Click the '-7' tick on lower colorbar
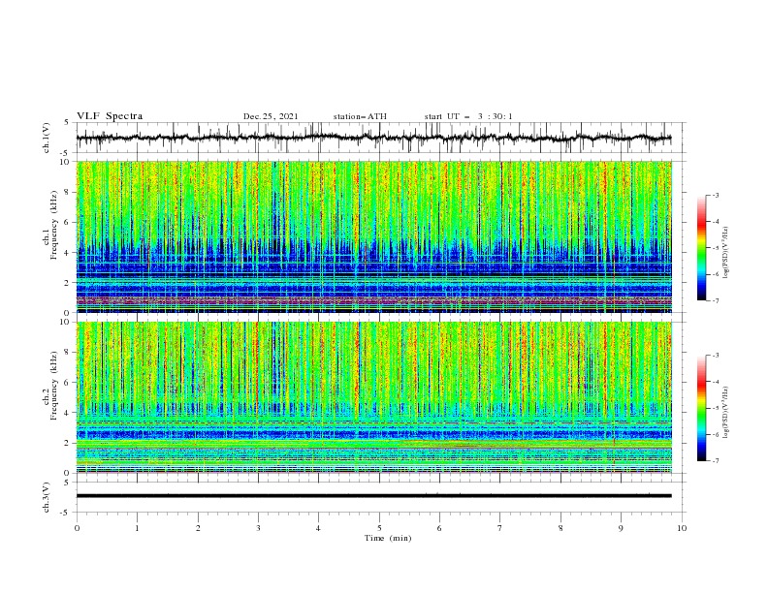Viewport: 768px width, 593px height. click(x=715, y=461)
